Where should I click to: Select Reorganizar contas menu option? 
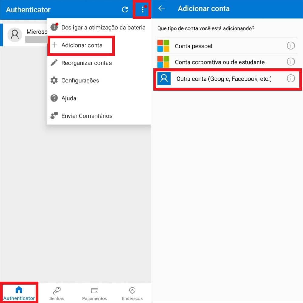pos(86,63)
